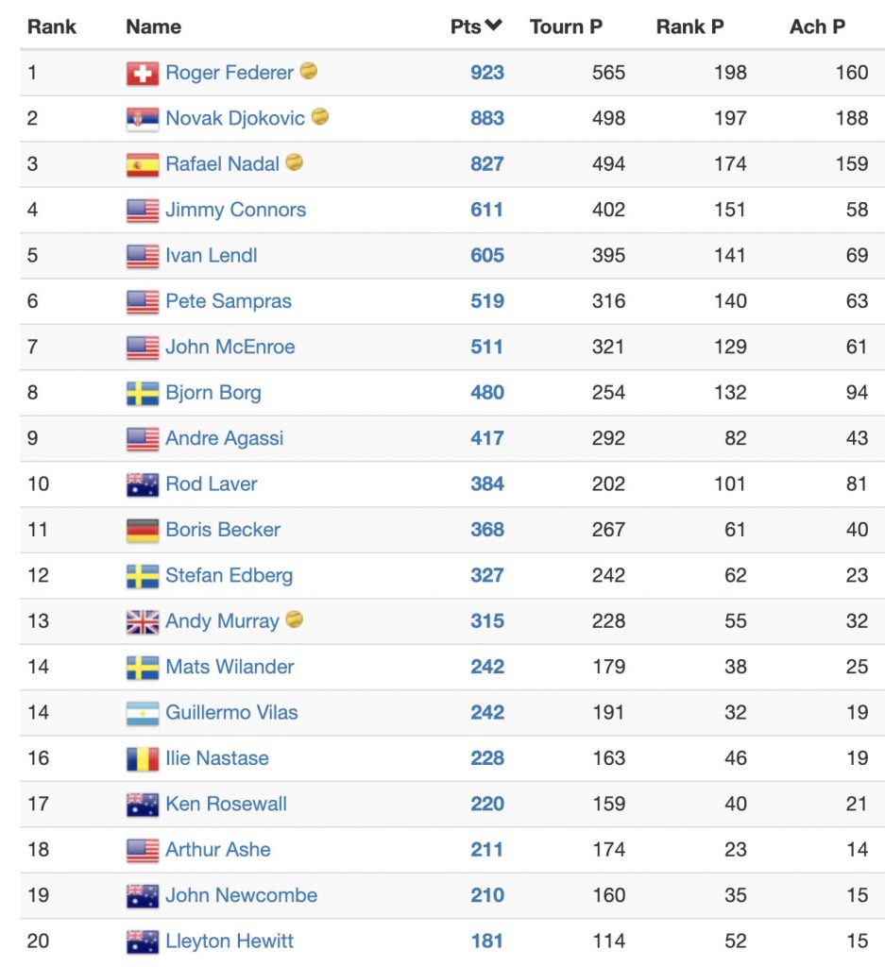Viewport: 885px width, 967px height.
Task: Click the Romanian flag beside Ilie Nastase
Action: [x=143, y=758]
